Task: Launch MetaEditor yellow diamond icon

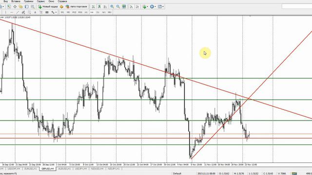Action: 61,6
